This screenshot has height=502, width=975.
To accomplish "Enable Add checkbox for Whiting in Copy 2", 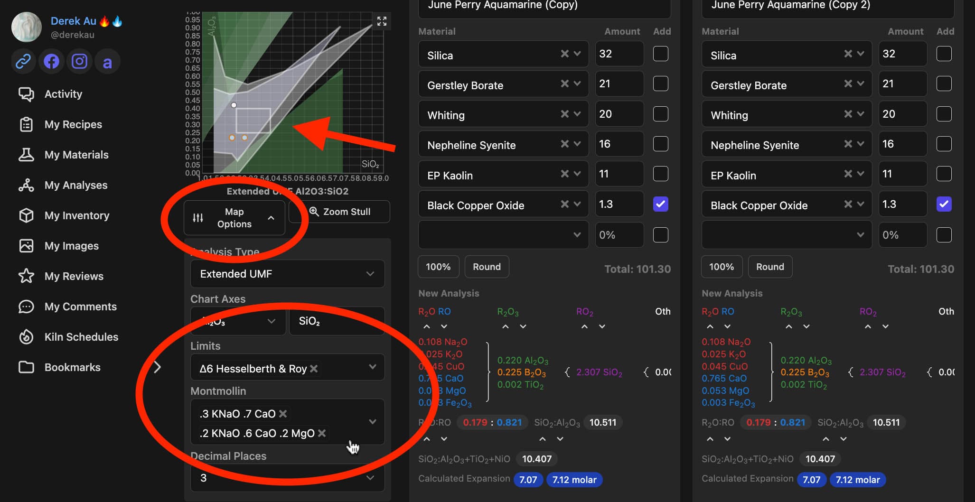I will pyautogui.click(x=944, y=114).
